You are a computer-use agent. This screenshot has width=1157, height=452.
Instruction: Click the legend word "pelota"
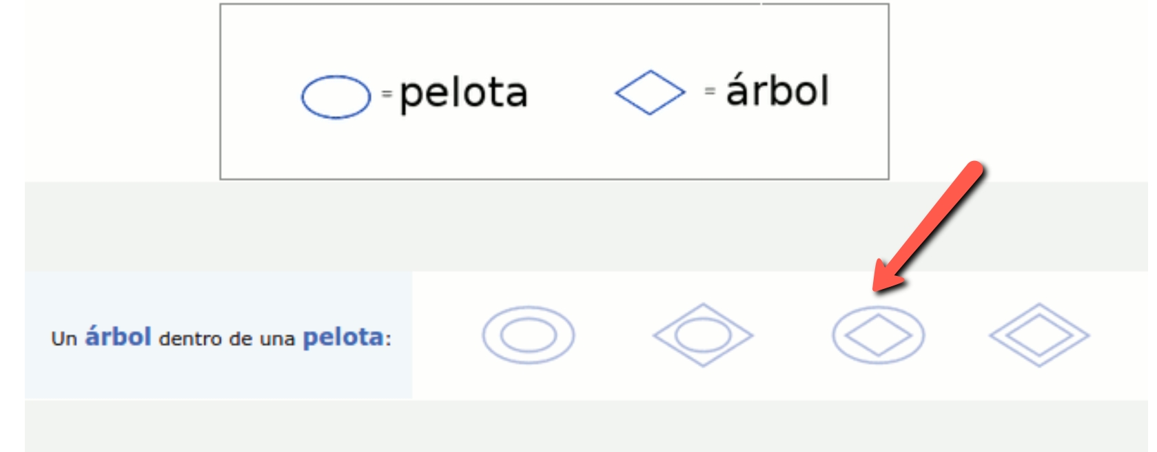click(464, 93)
